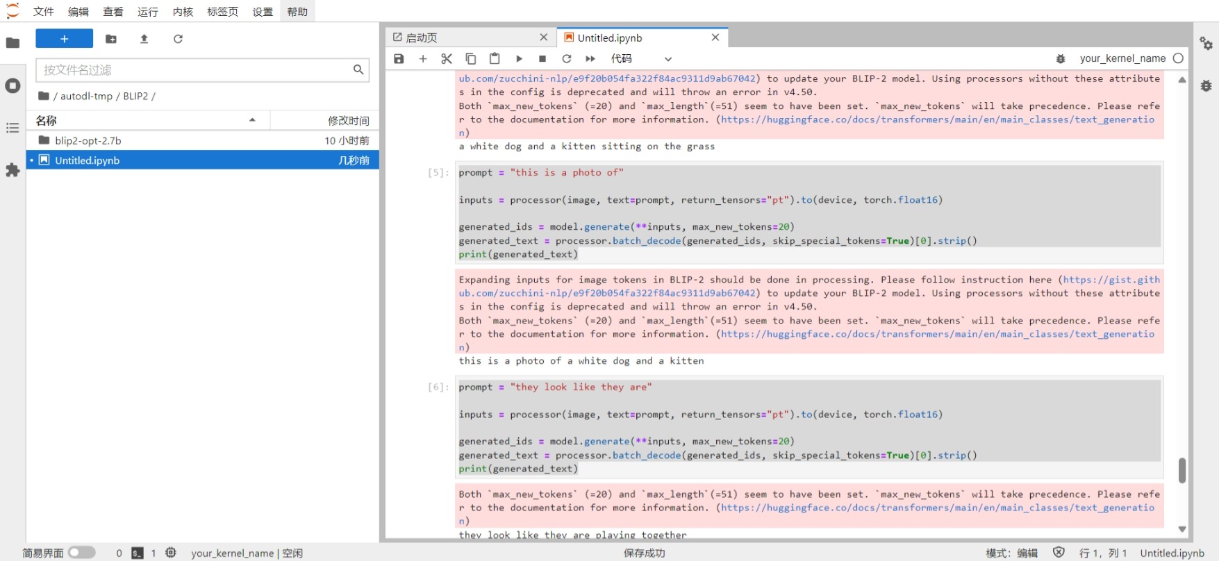Run the selected cell with play icon

[519, 59]
